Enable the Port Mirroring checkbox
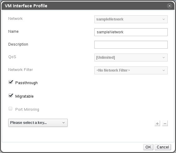 [x=10, y=109]
